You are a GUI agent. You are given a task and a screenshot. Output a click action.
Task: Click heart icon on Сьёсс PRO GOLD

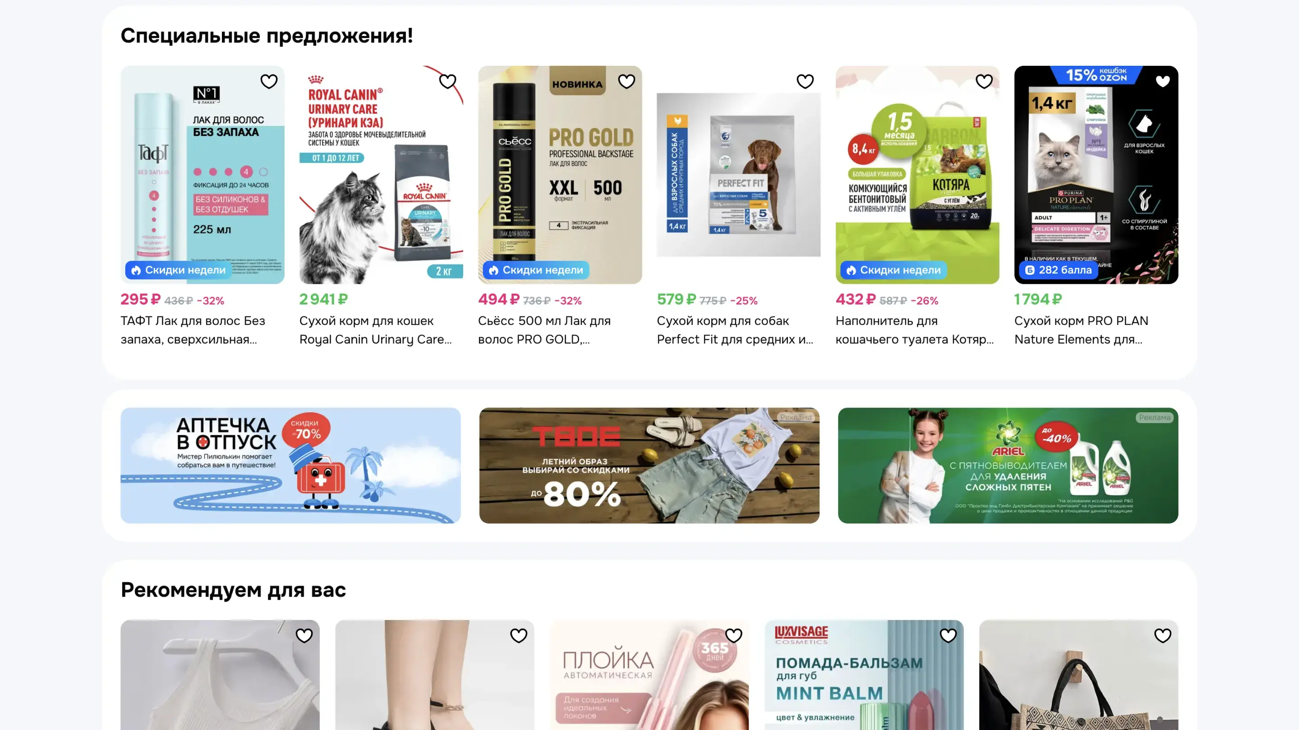[626, 81]
